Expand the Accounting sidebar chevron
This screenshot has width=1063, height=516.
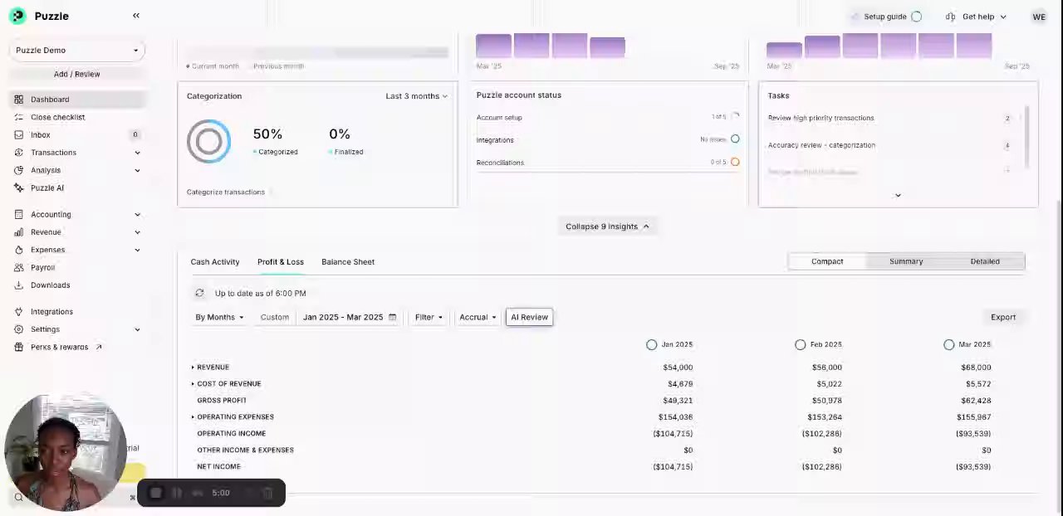(x=137, y=214)
